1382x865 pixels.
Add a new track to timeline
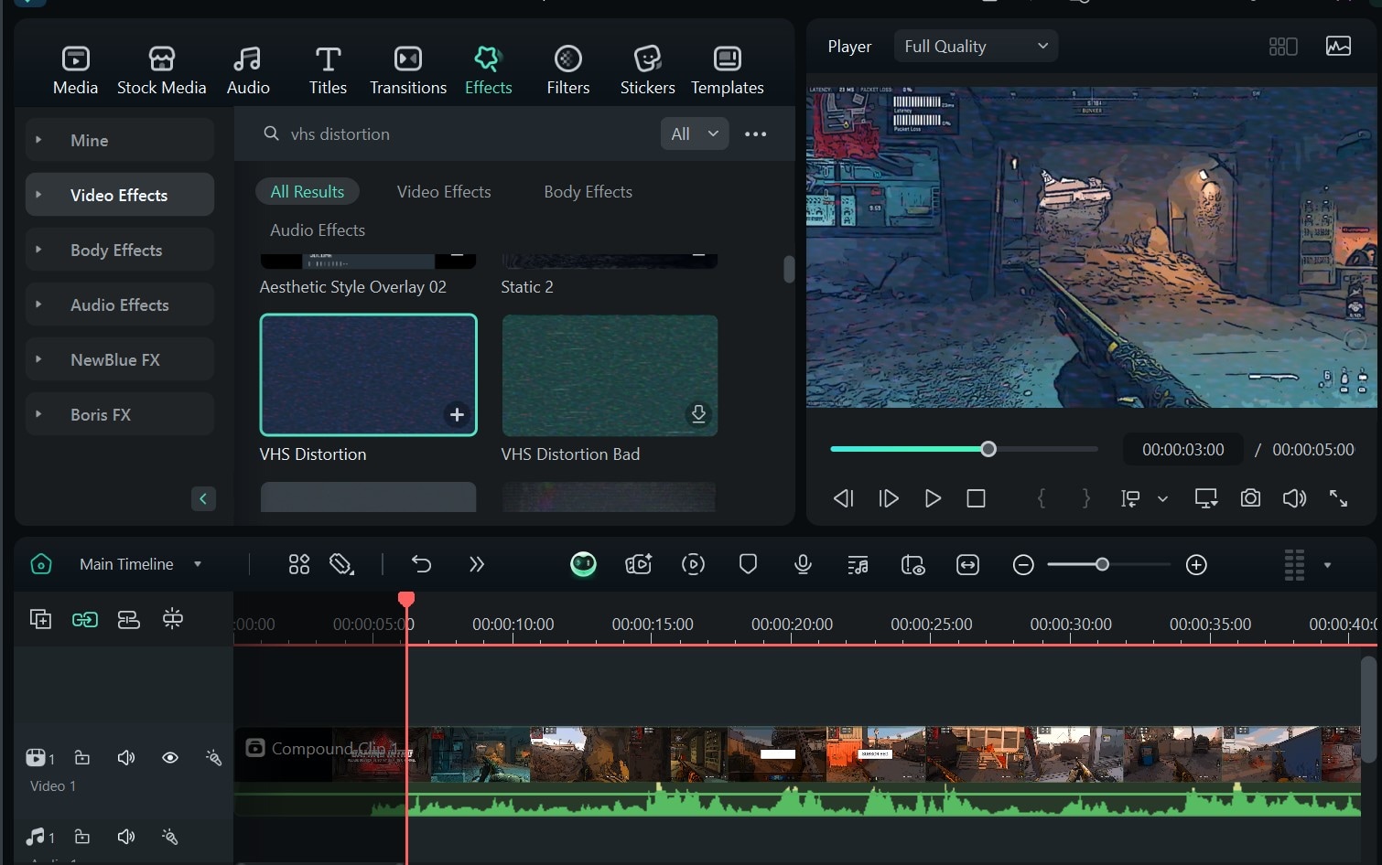tap(40, 619)
